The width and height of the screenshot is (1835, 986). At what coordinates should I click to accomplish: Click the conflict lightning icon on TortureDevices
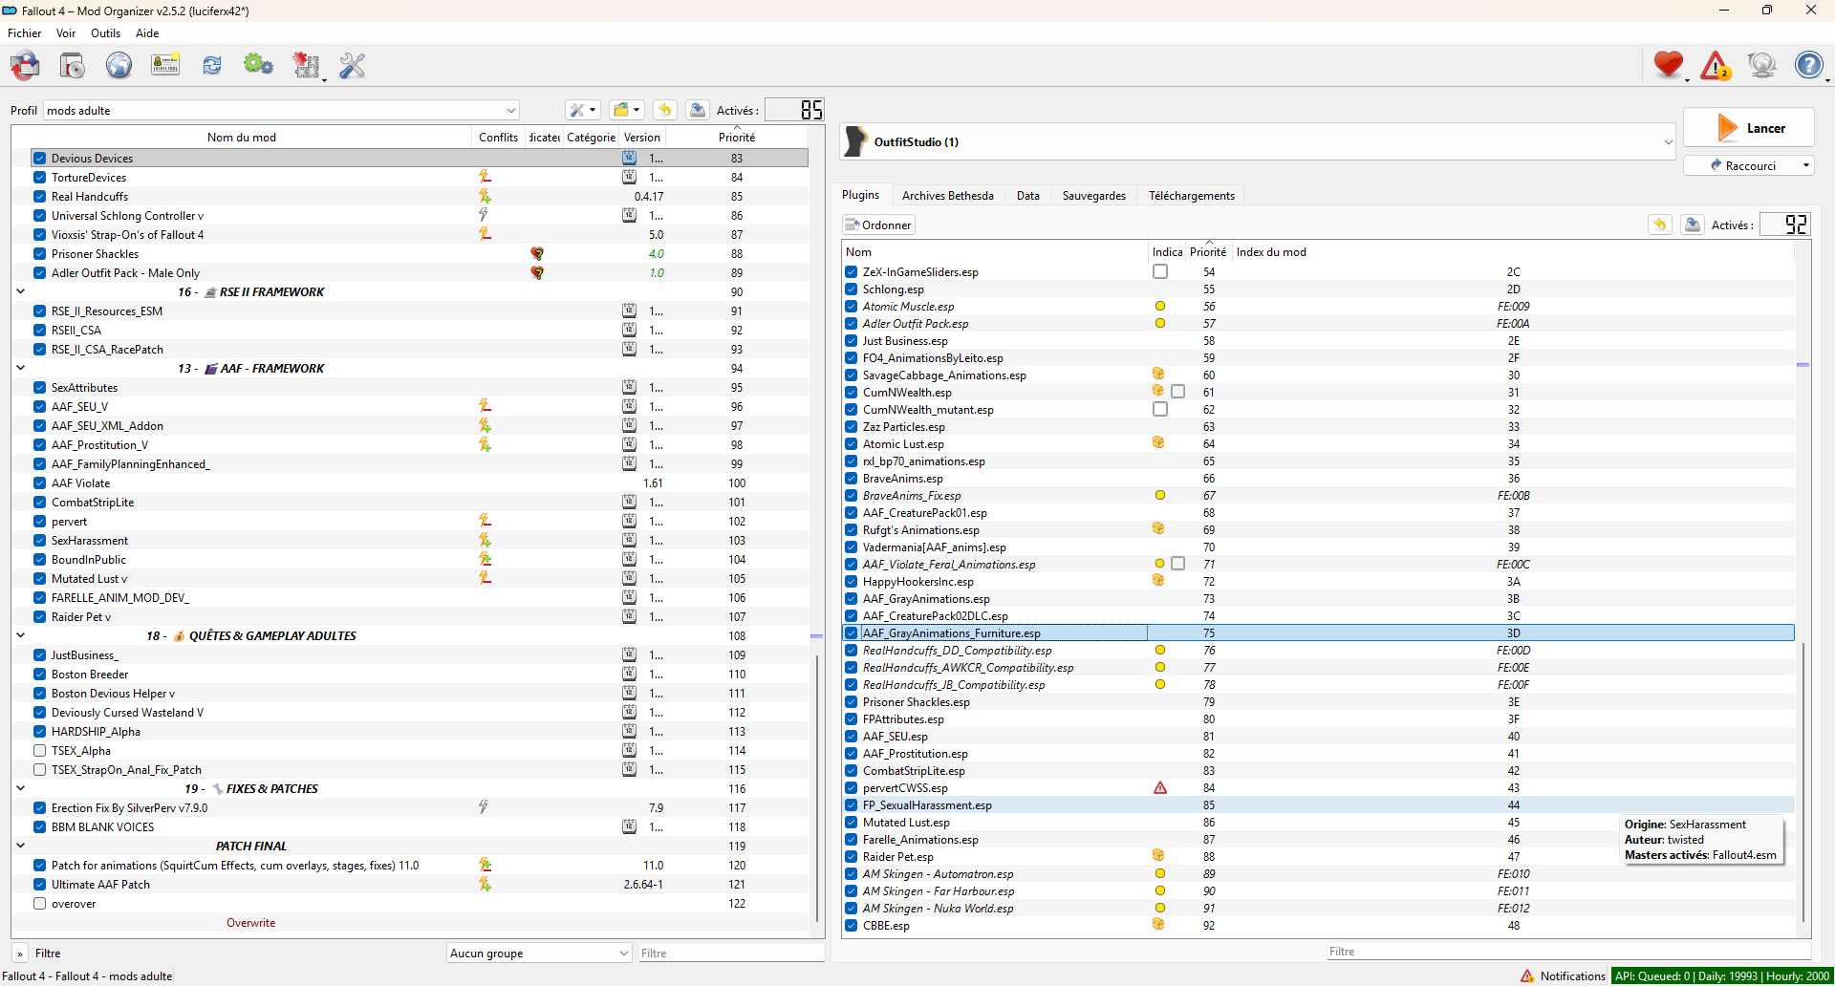pos(485,177)
